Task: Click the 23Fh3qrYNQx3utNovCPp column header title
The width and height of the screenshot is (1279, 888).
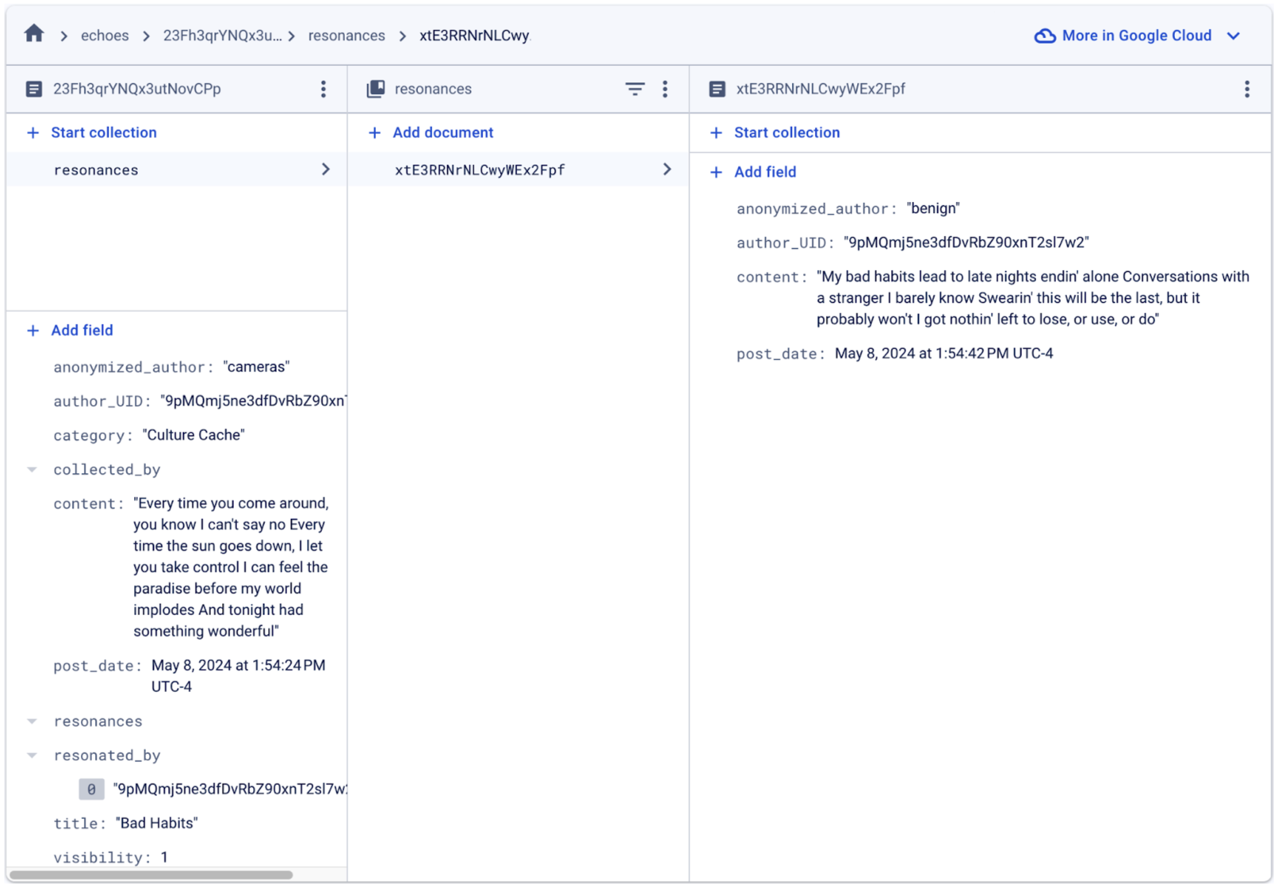Action: pyautogui.click(x=137, y=89)
